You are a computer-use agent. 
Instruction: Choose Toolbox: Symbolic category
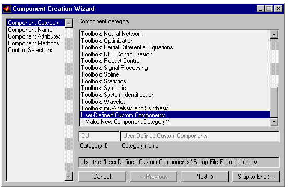pos(175,88)
